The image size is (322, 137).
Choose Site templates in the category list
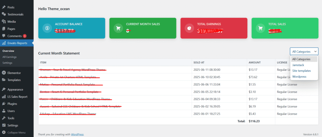coord(301,71)
